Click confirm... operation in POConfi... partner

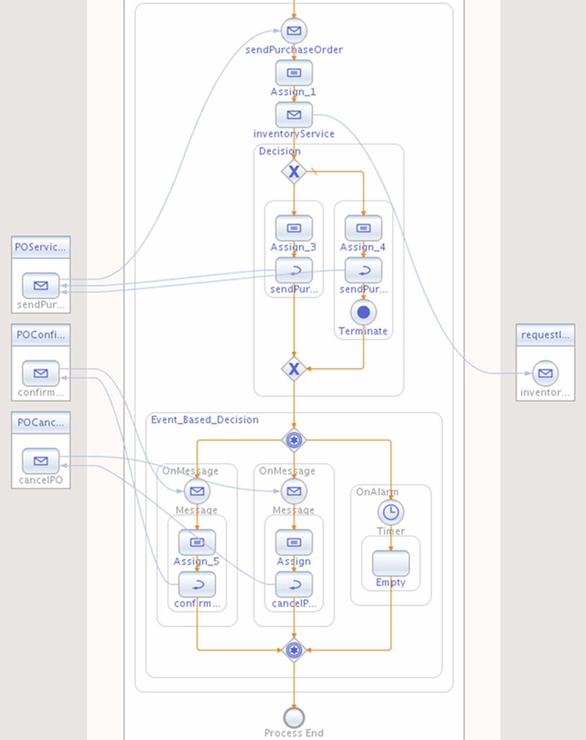(41, 373)
